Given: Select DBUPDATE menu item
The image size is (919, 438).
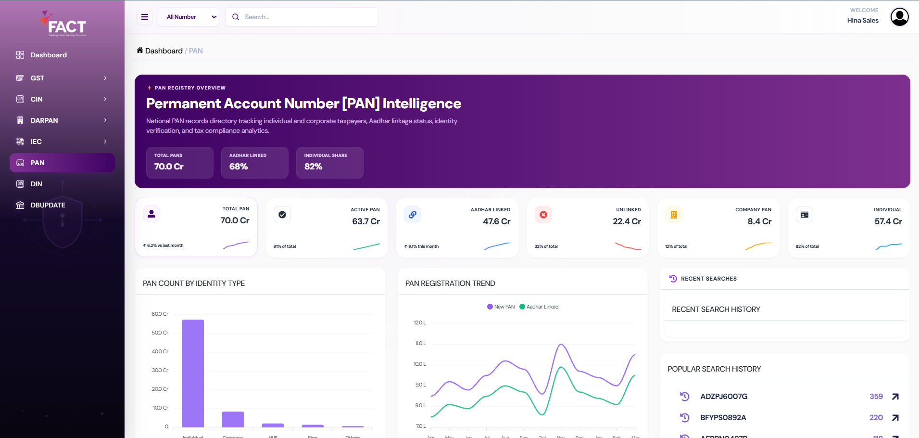Looking at the screenshot, I should point(62,205).
